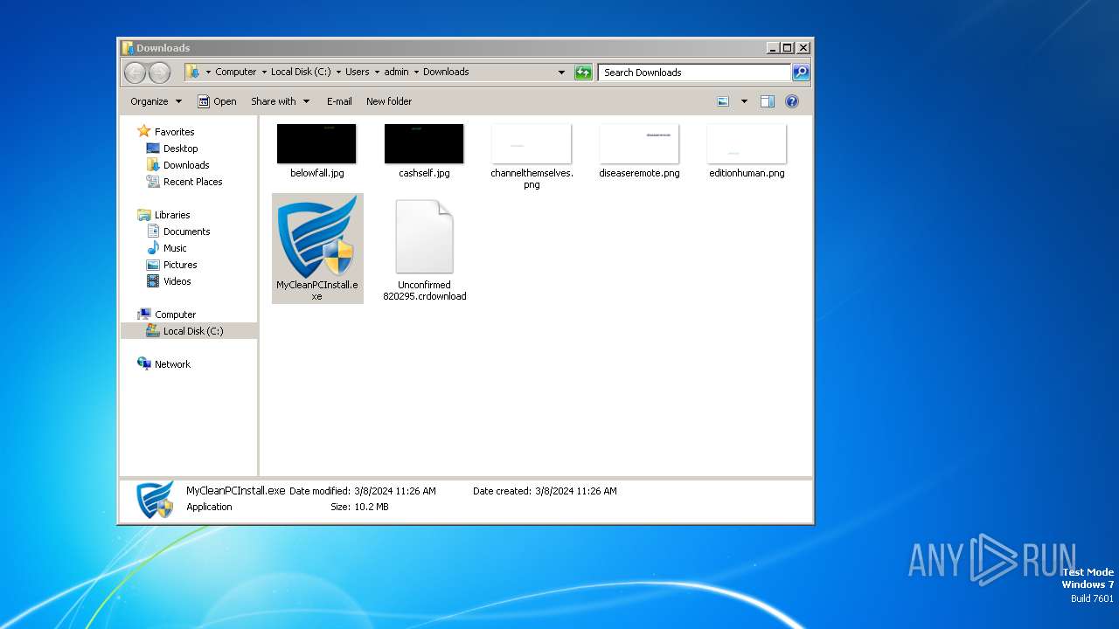The height and width of the screenshot is (629, 1119).
Task: Expand address bar previous locations dropdown
Action: click(x=561, y=73)
